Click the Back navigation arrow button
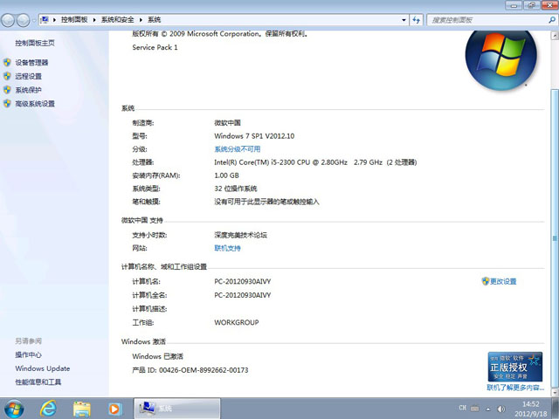The image size is (559, 419). click(8, 20)
